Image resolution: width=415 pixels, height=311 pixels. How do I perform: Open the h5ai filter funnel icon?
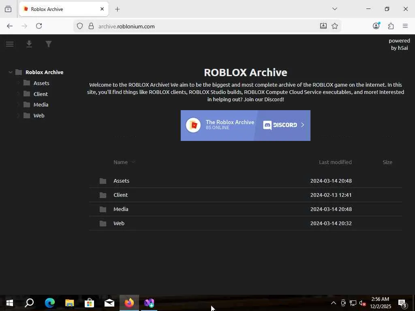[x=49, y=44]
